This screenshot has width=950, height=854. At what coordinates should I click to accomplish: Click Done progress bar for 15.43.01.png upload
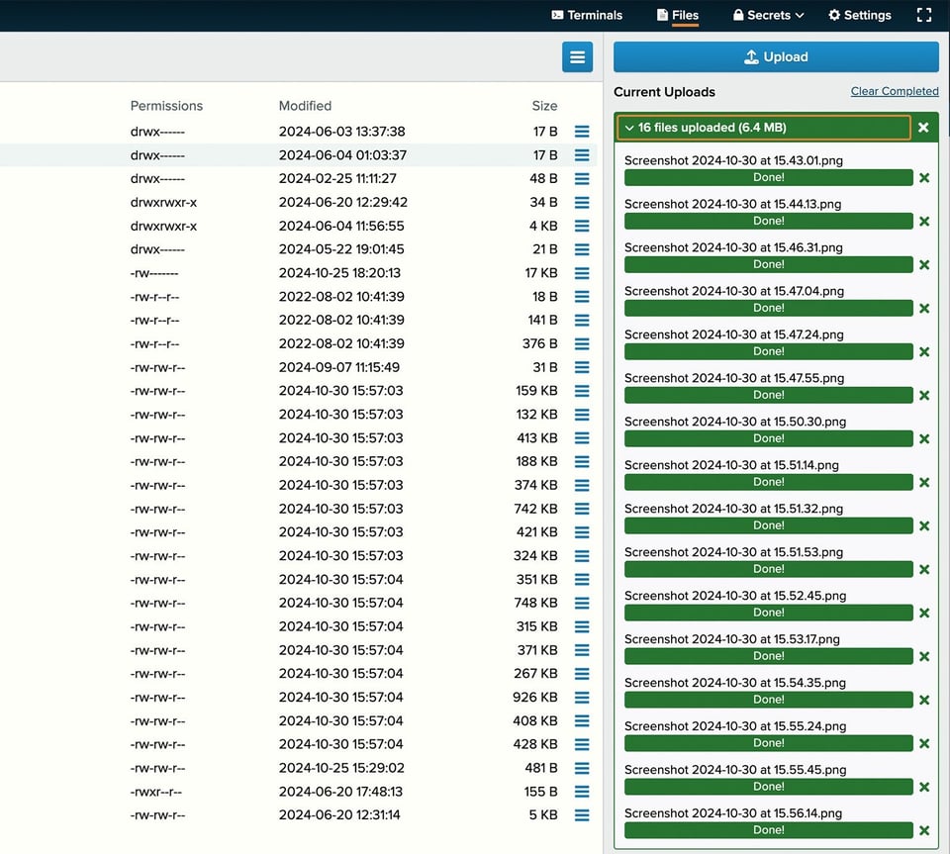tap(768, 177)
